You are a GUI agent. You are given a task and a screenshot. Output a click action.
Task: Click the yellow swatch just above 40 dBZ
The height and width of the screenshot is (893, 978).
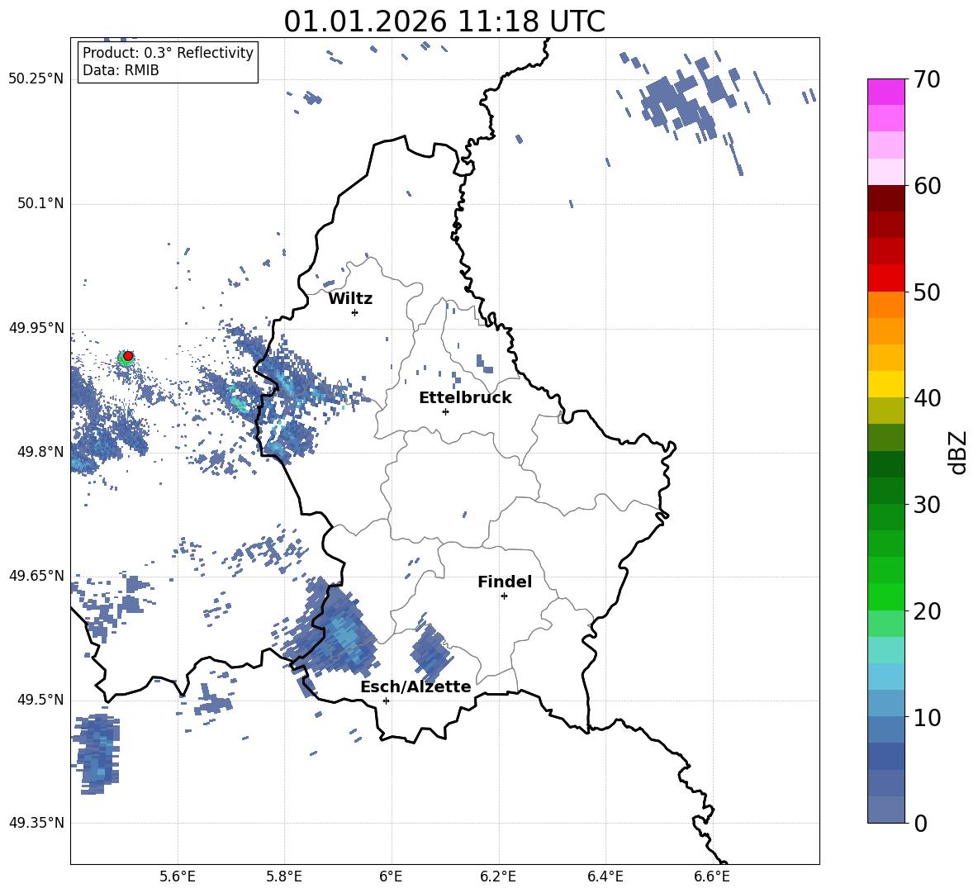tap(885, 384)
